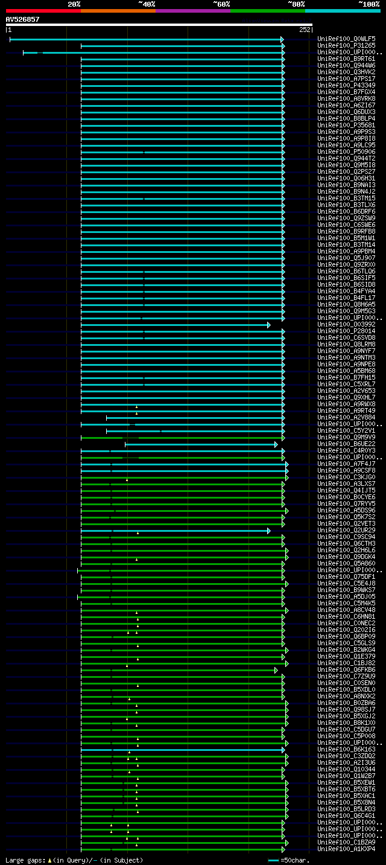Click label UniRef100_A6ZI67
This screenshot has width=386, height=865.
pyautogui.click(x=346, y=106)
